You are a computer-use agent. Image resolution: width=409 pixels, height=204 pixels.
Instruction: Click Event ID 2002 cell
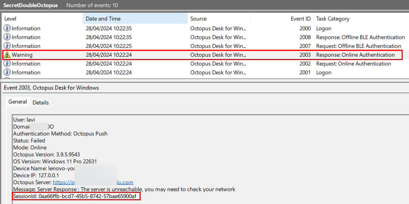[305, 63]
